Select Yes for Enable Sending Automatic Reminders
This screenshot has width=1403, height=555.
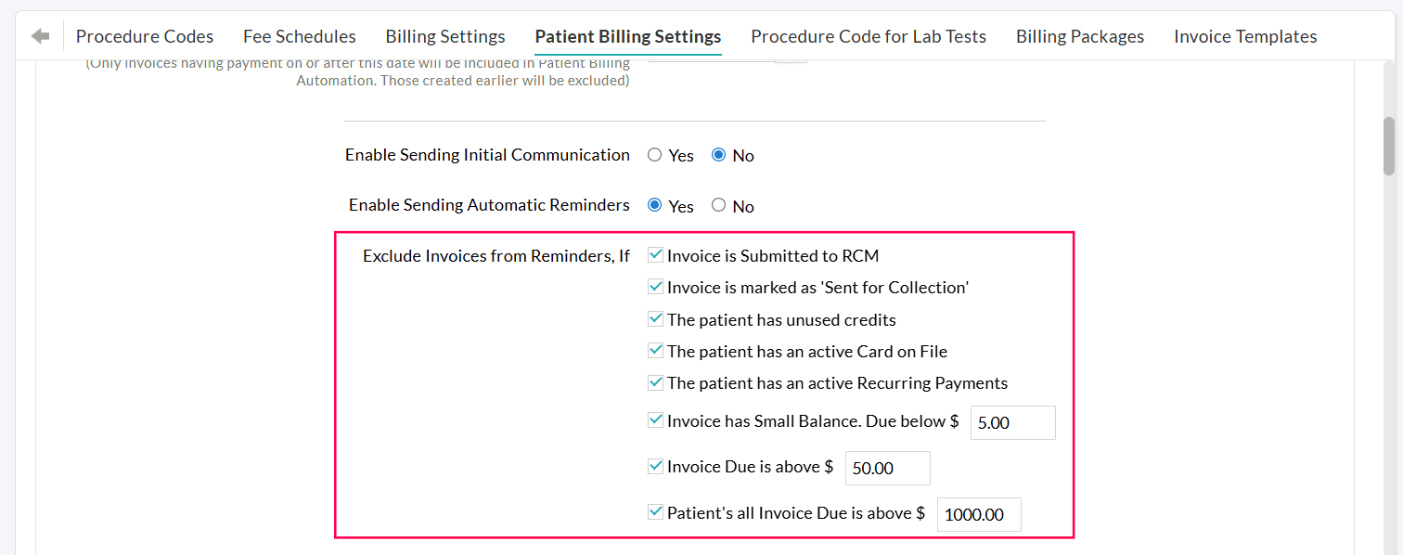coord(654,205)
